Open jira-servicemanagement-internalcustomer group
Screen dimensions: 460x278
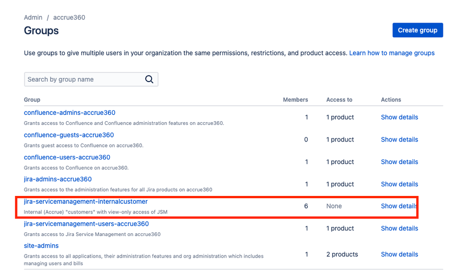coord(86,201)
